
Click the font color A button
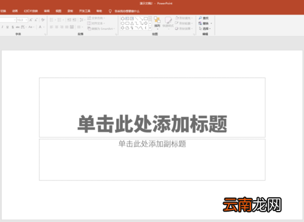(x=40, y=27)
